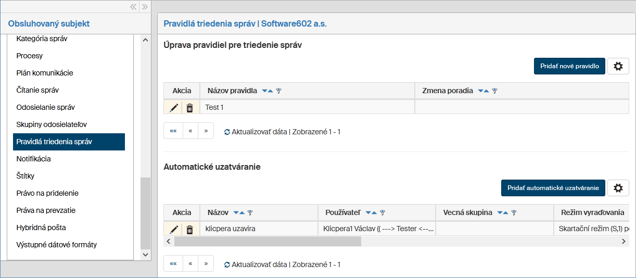Sort by Zmena poradia column arrows

(x=483, y=91)
